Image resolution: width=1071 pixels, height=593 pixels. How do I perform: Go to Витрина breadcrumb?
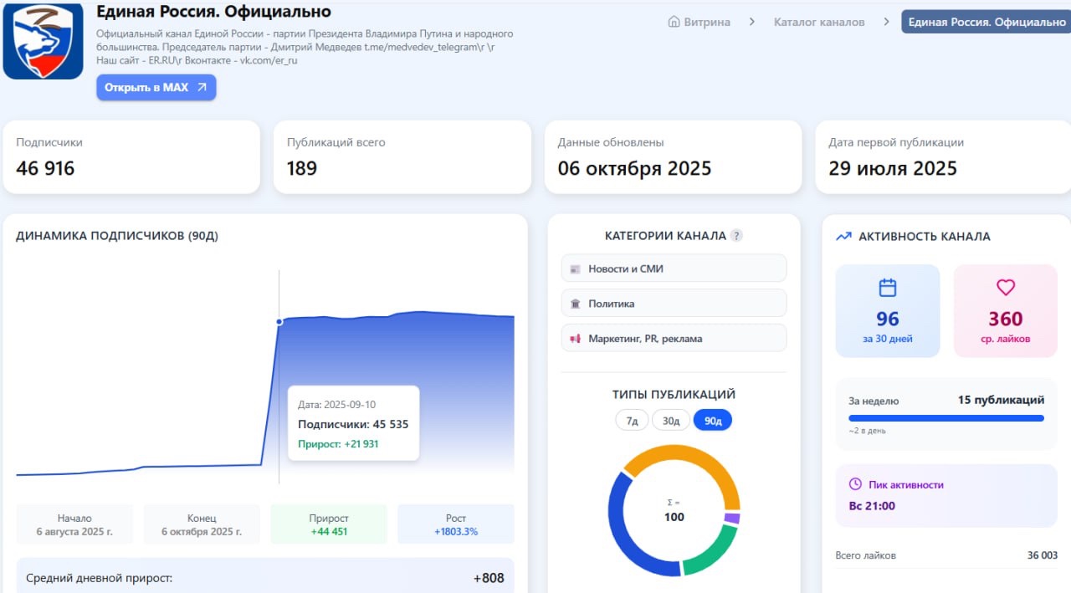pos(706,22)
